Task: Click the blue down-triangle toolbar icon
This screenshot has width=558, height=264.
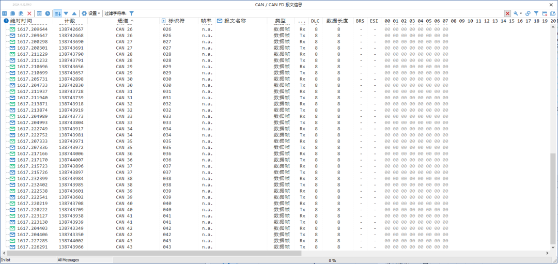Action: (x=66, y=13)
